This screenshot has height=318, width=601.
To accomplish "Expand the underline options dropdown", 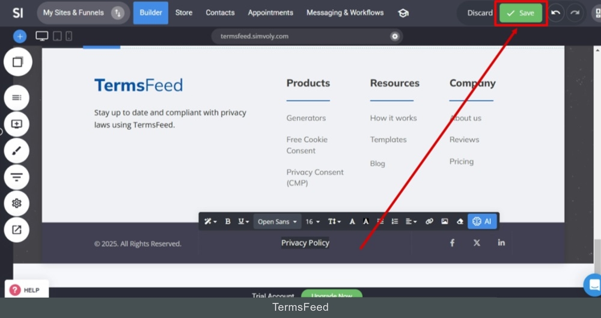I will 244,221.
